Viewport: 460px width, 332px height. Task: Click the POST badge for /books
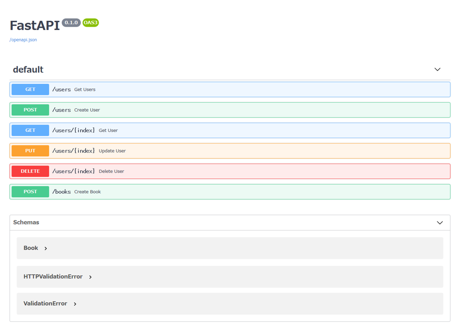pos(30,192)
